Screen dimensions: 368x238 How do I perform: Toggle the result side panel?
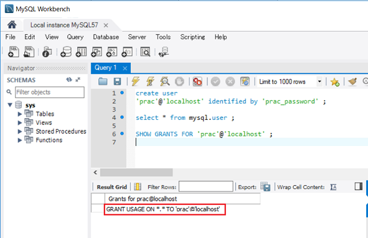pos(359,186)
